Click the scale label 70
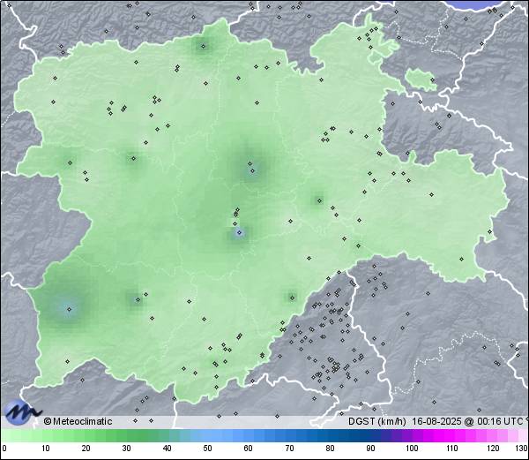 click(x=289, y=449)
